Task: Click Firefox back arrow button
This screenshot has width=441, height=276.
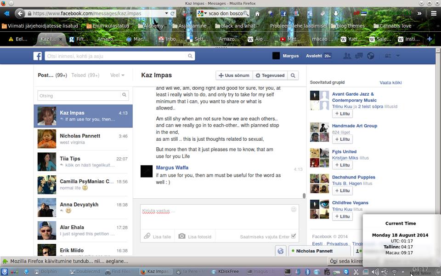Action: 20,13
